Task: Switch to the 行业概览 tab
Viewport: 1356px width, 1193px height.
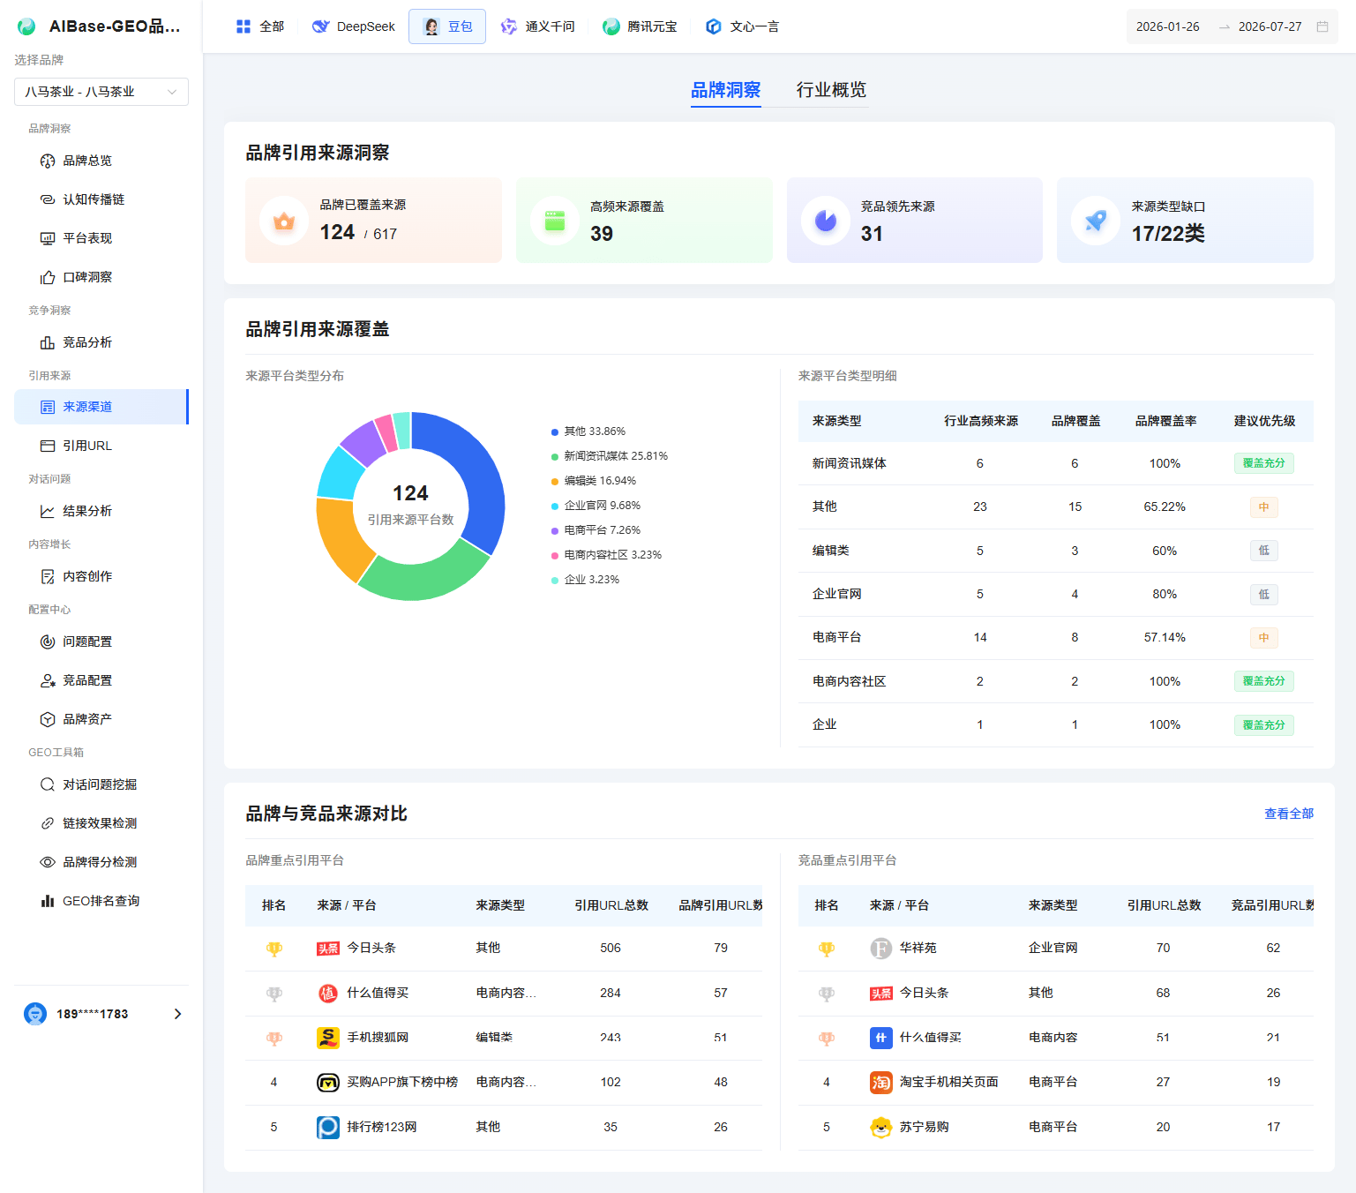Action: pyautogui.click(x=831, y=90)
